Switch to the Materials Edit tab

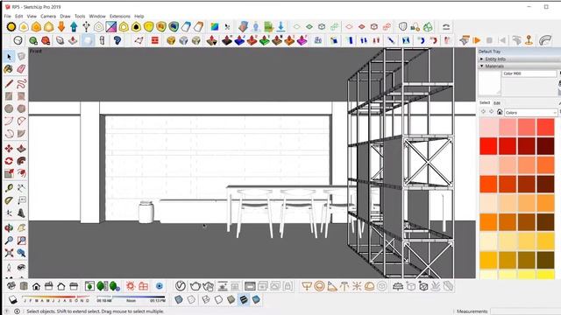[x=497, y=103]
